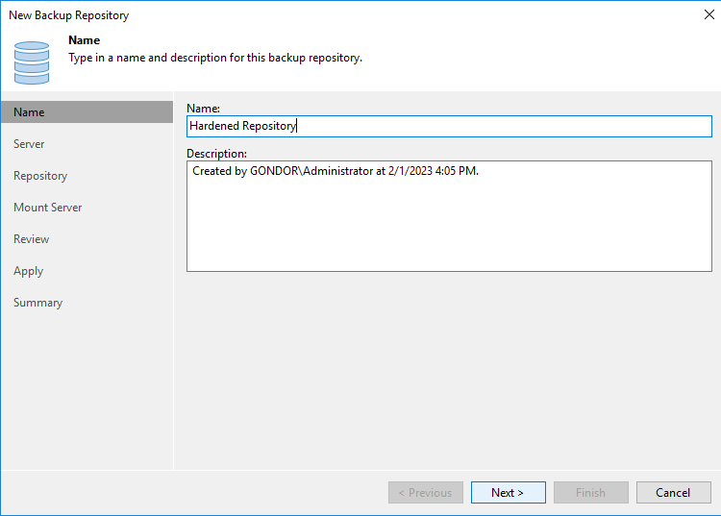
Task: Select the Name wizard step
Action: [87, 112]
